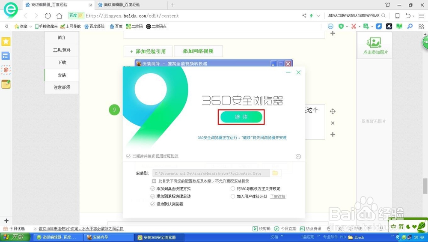Open the 手机收藏夹 bookmark
The height and width of the screenshot is (242, 428).
[46, 26]
